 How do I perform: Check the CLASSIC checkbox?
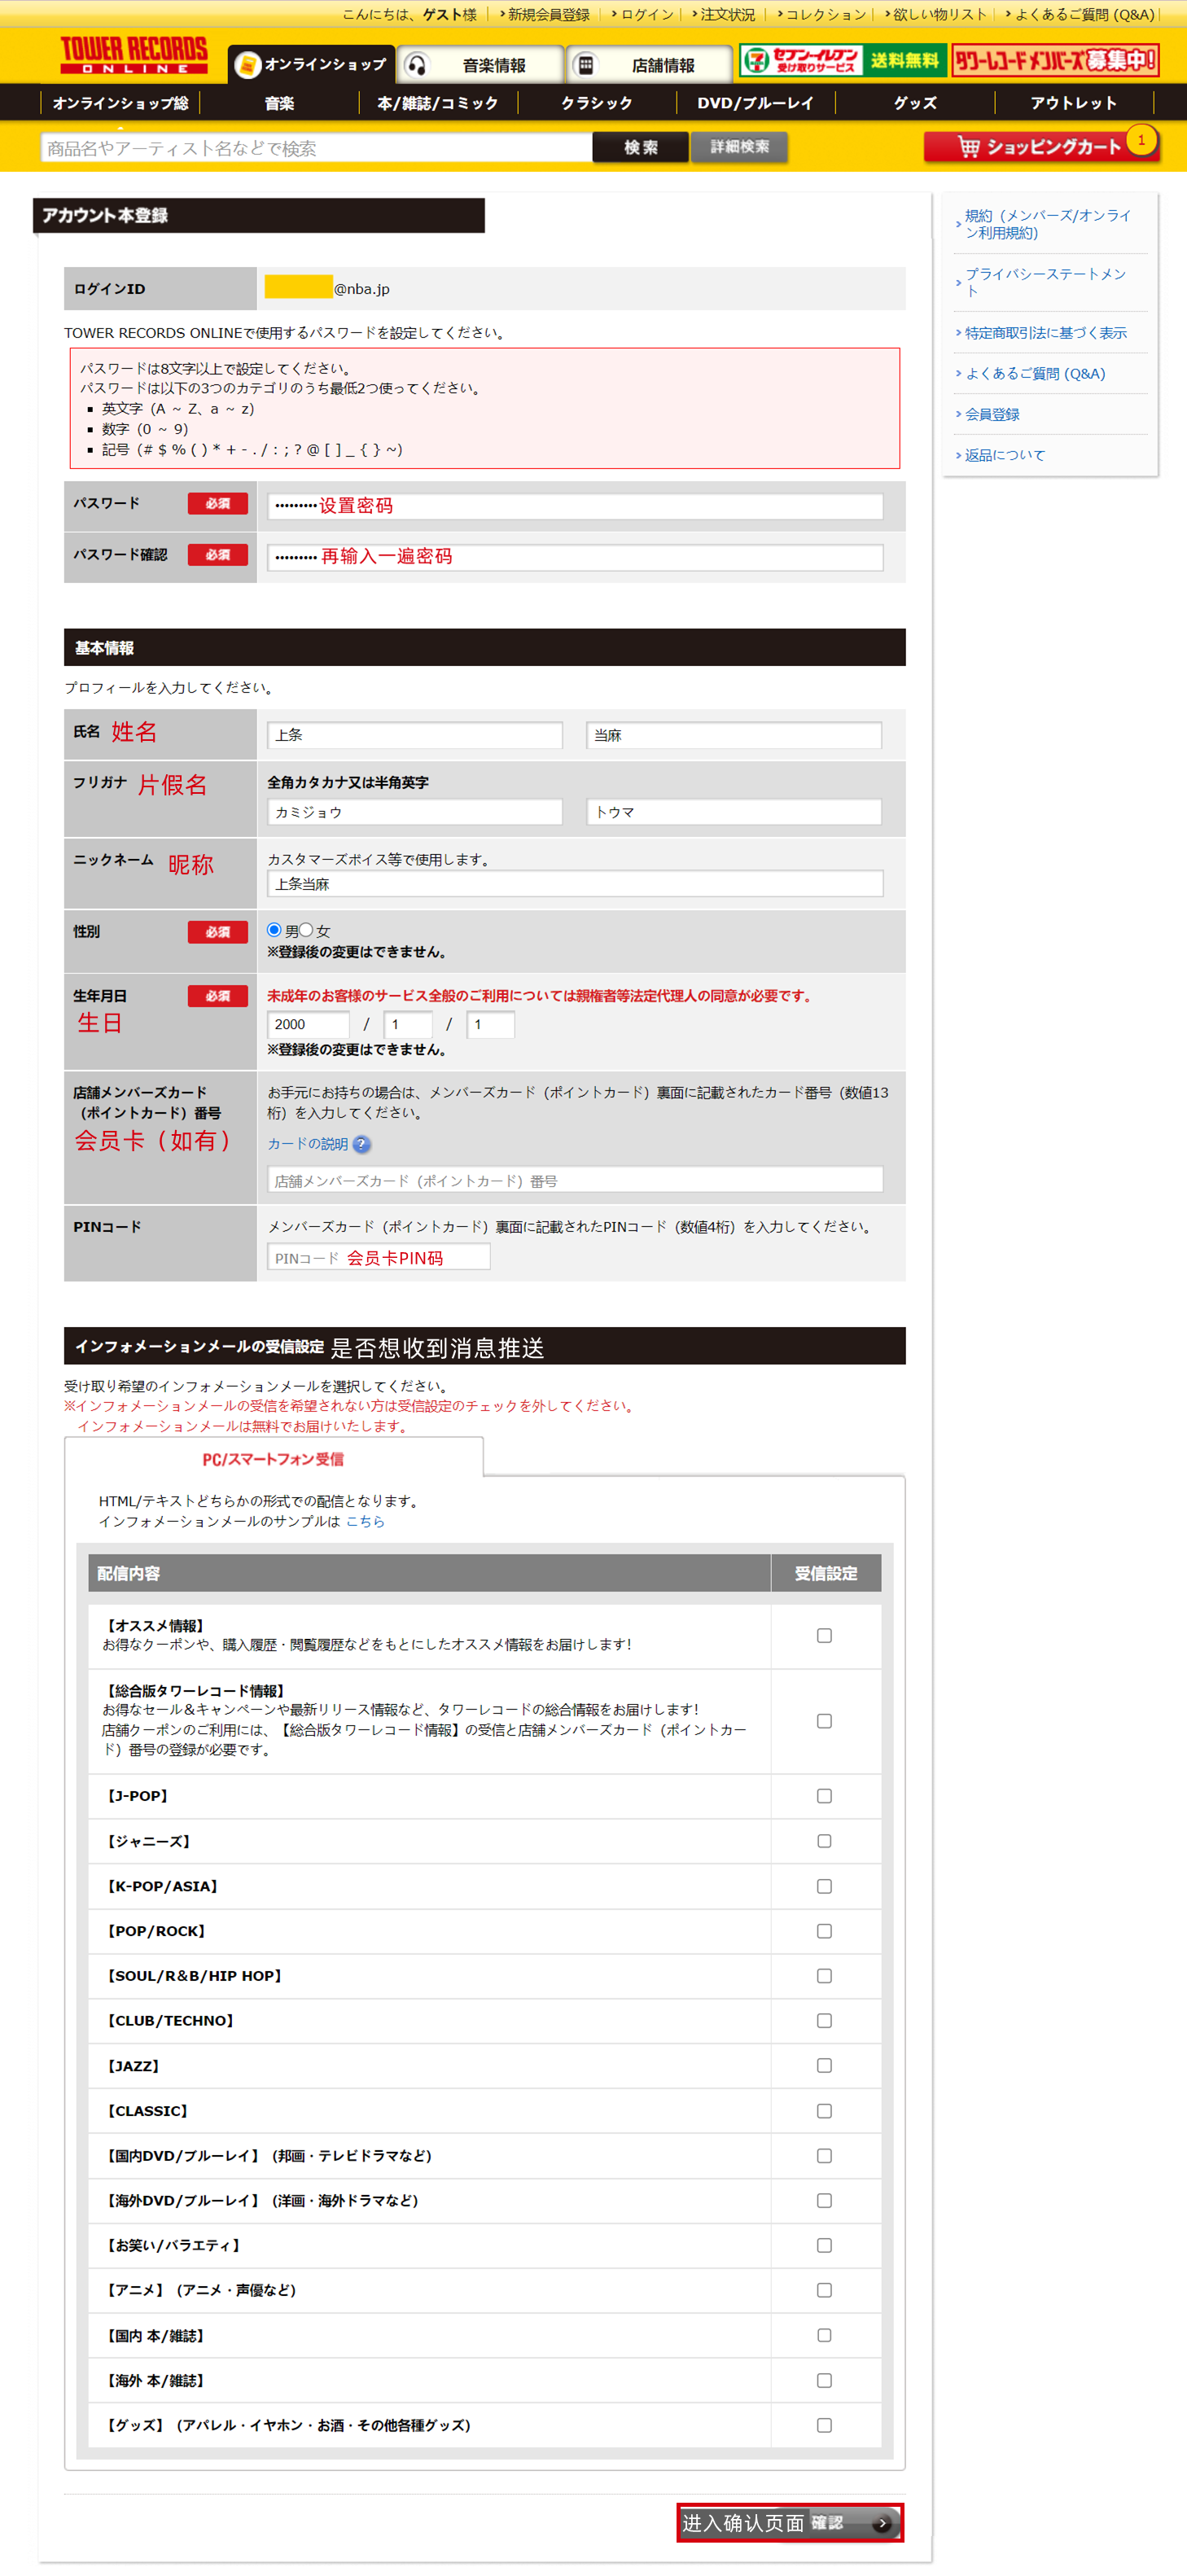(x=824, y=2111)
